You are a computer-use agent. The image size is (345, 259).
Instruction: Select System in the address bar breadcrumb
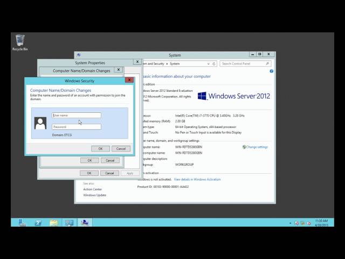coord(175,64)
